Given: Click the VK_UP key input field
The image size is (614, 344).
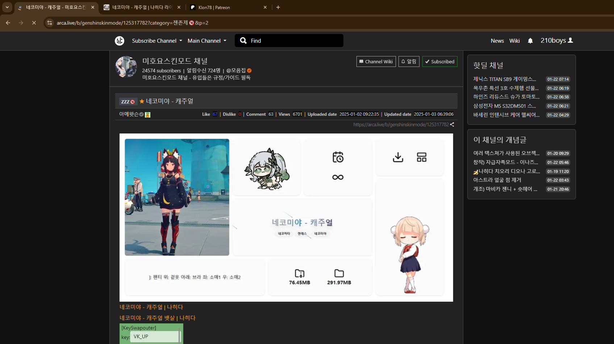Looking at the screenshot, I should tap(155, 336).
